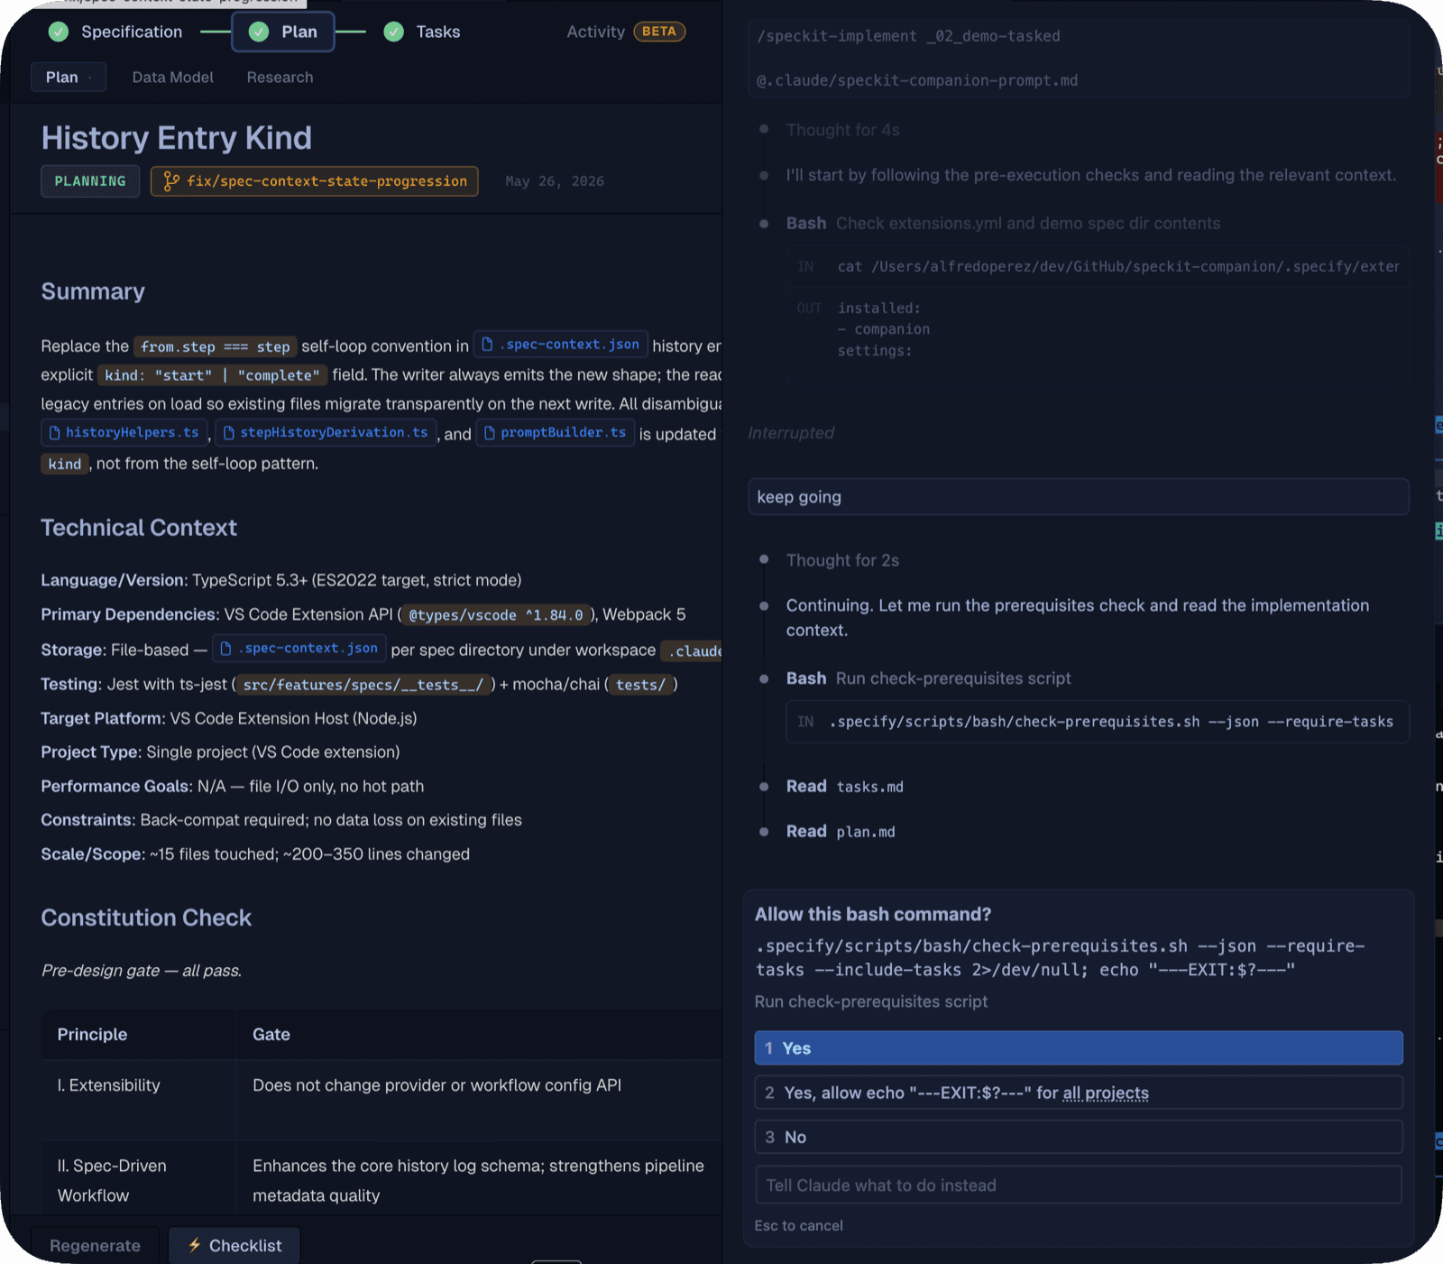Open the stepHistoryDerivation.ts file link
1443x1264 pixels.
tap(326, 433)
